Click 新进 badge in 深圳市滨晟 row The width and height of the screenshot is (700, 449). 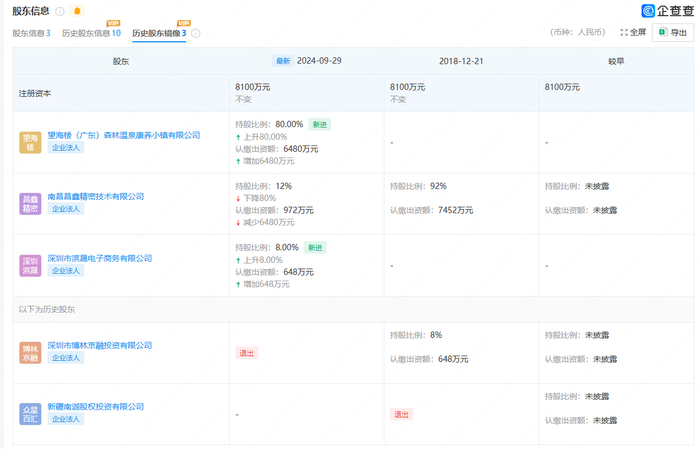click(315, 247)
